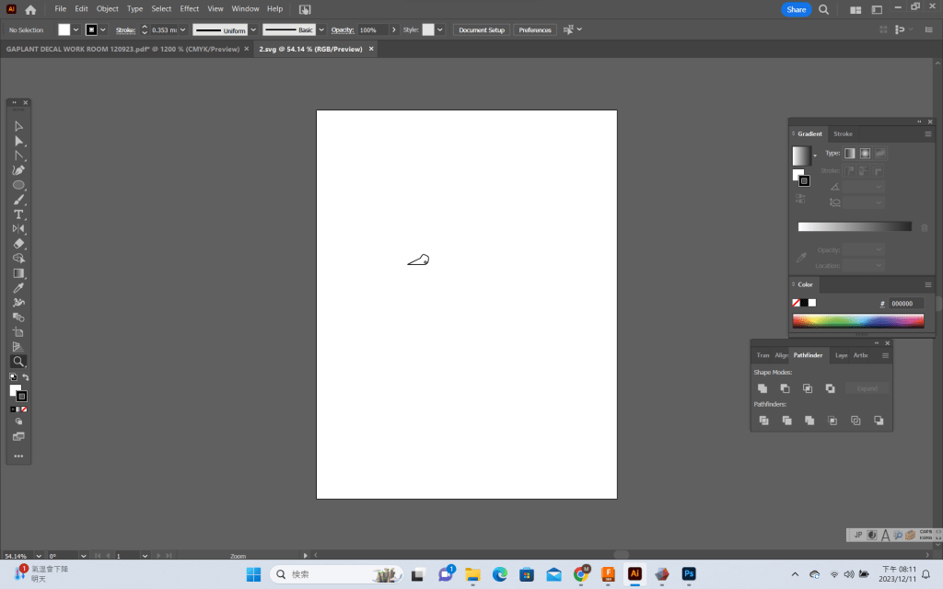This screenshot has width=943, height=589.
Task: Open the Style dropdown in control bar
Action: pos(440,29)
